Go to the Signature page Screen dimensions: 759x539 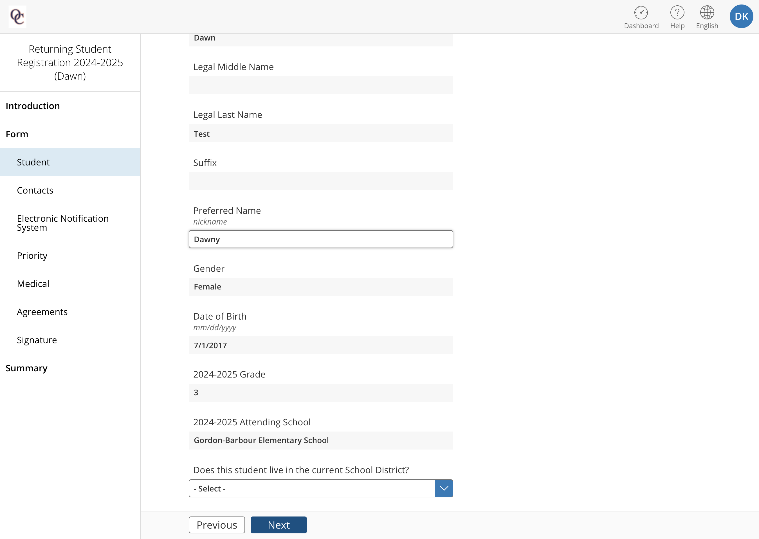click(37, 340)
